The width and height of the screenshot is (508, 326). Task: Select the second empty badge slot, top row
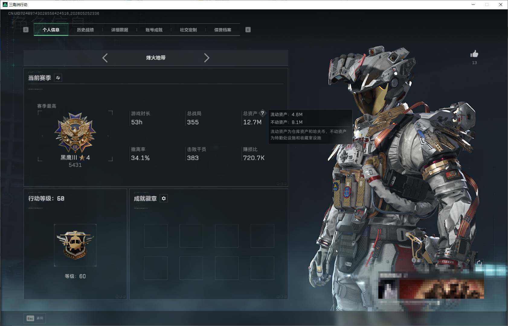(191, 236)
